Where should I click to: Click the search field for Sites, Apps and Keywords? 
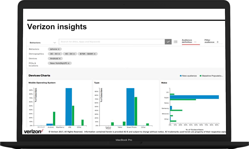[x=112, y=42]
